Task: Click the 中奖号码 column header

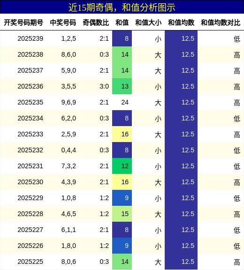Action: pyautogui.click(x=63, y=22)
